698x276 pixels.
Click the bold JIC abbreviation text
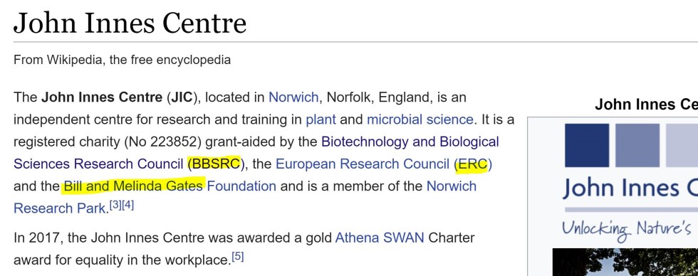coord(181,97)
